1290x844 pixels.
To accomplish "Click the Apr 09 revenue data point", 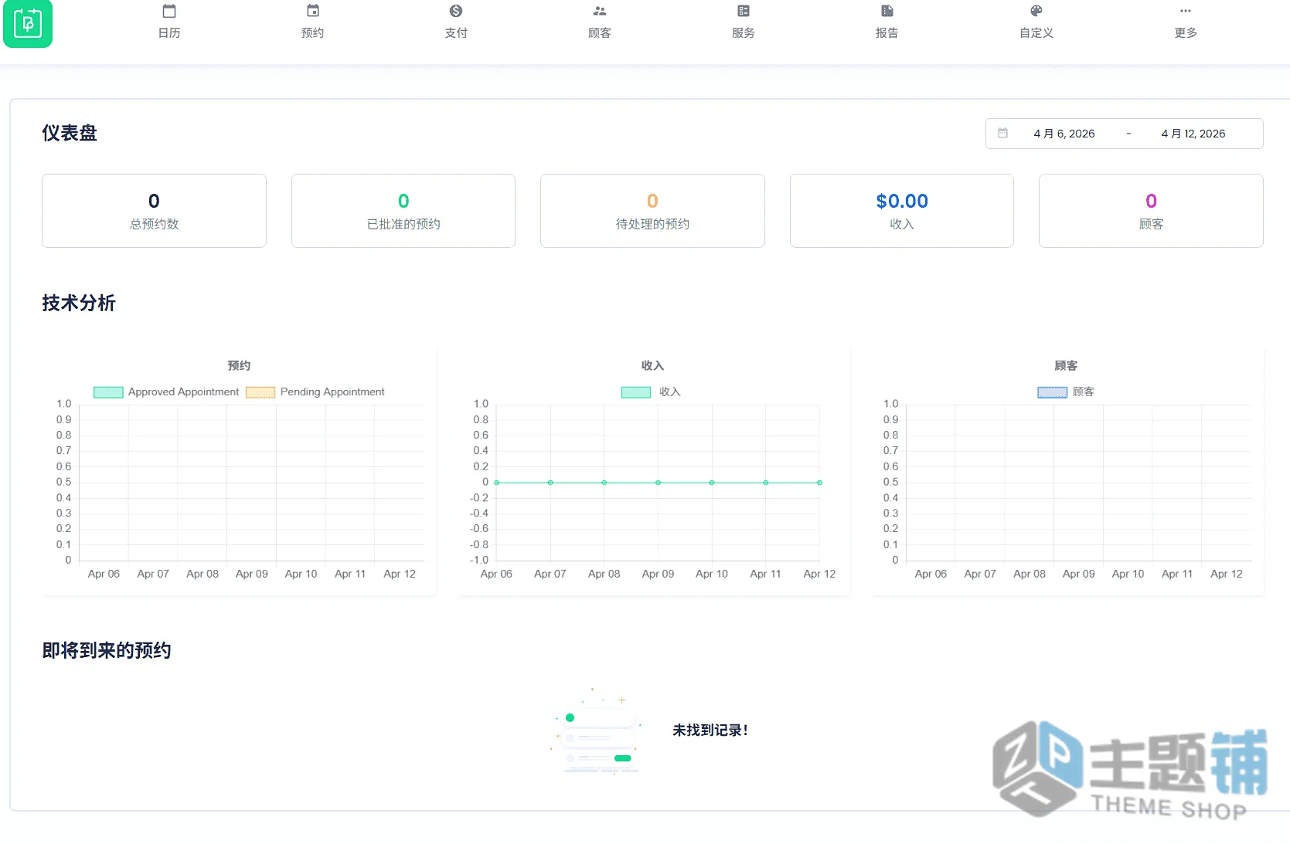I will point(658,483).
